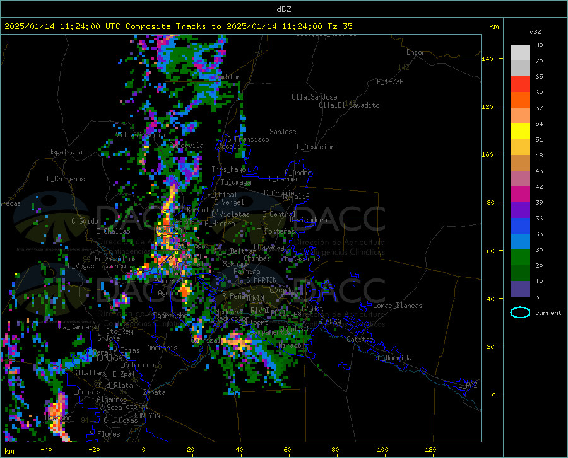Select the light blue 35-30 dBZ swatch
The height and width of the screenshot is (458, 568).
pyautogui.click(x=520, y=242)
